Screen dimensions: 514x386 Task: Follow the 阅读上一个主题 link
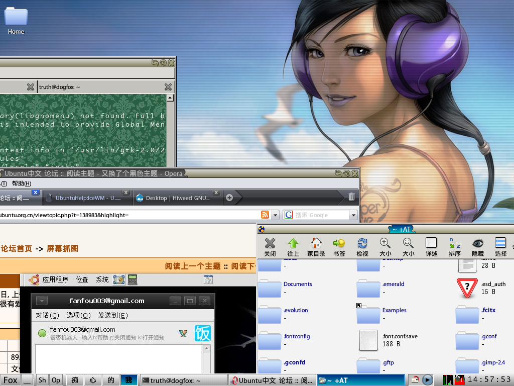point(193,266)
